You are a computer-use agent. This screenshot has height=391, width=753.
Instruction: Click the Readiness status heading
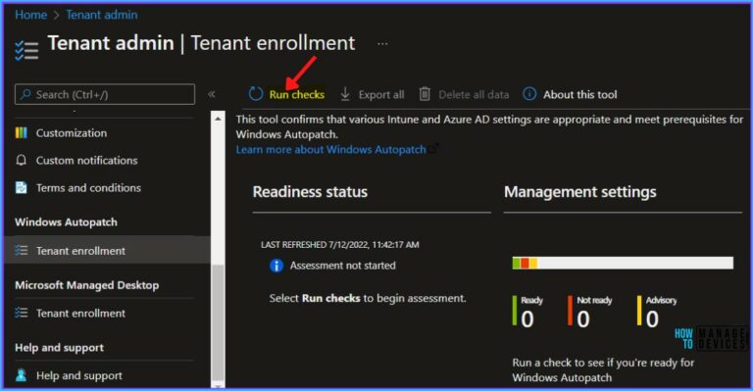pyautogui.click(x=310, y=192)
